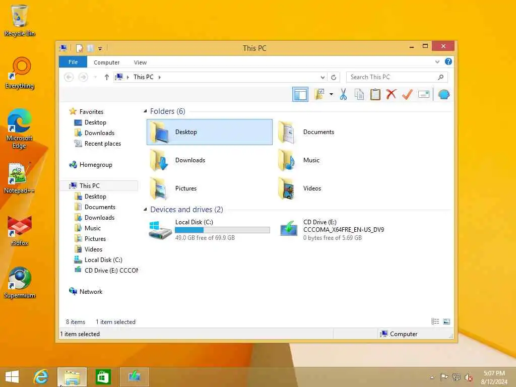The image size is (516, 387).
Task: Select the Everything desktop shortcut
Action: tap(20, 73)
